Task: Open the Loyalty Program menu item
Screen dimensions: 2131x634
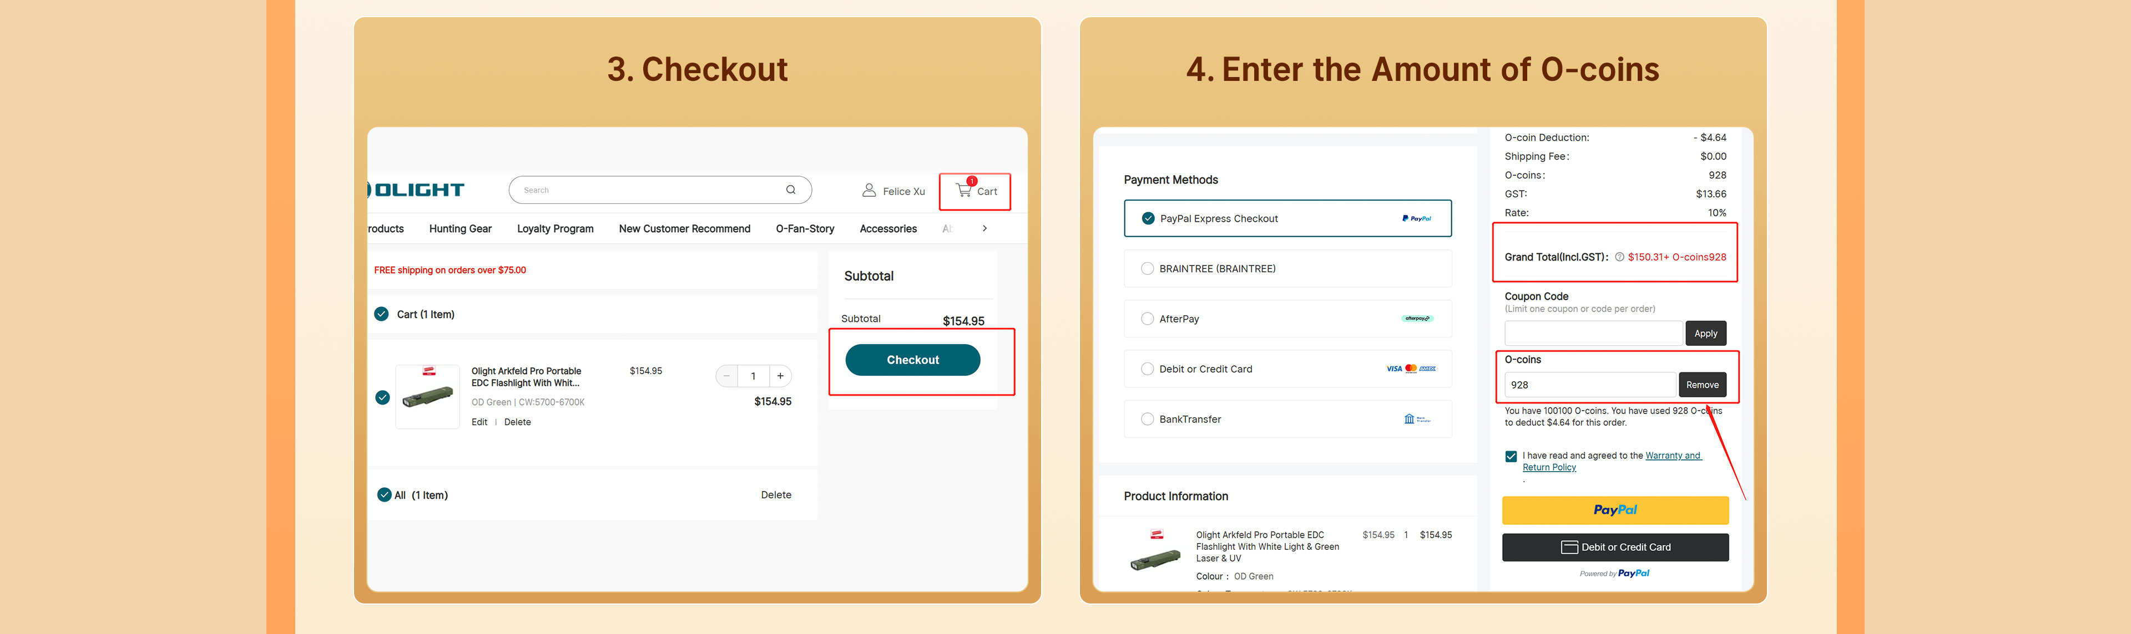Action: 554,229
